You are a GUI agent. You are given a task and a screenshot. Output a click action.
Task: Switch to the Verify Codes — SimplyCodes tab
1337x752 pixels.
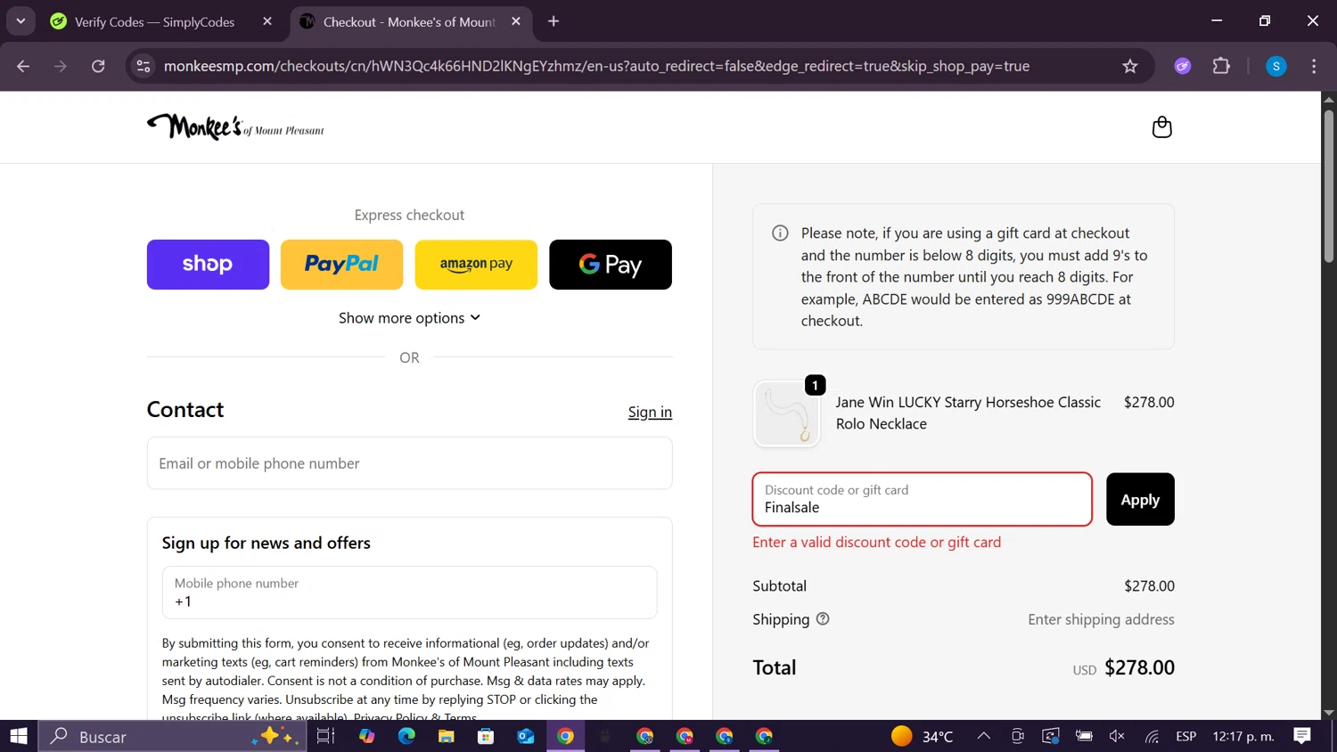pos(153,21)
